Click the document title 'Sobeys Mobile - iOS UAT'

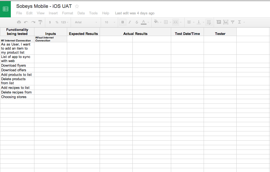coord(44,6)
